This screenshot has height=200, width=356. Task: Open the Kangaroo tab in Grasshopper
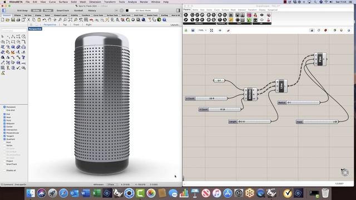[x=273, y=10]
